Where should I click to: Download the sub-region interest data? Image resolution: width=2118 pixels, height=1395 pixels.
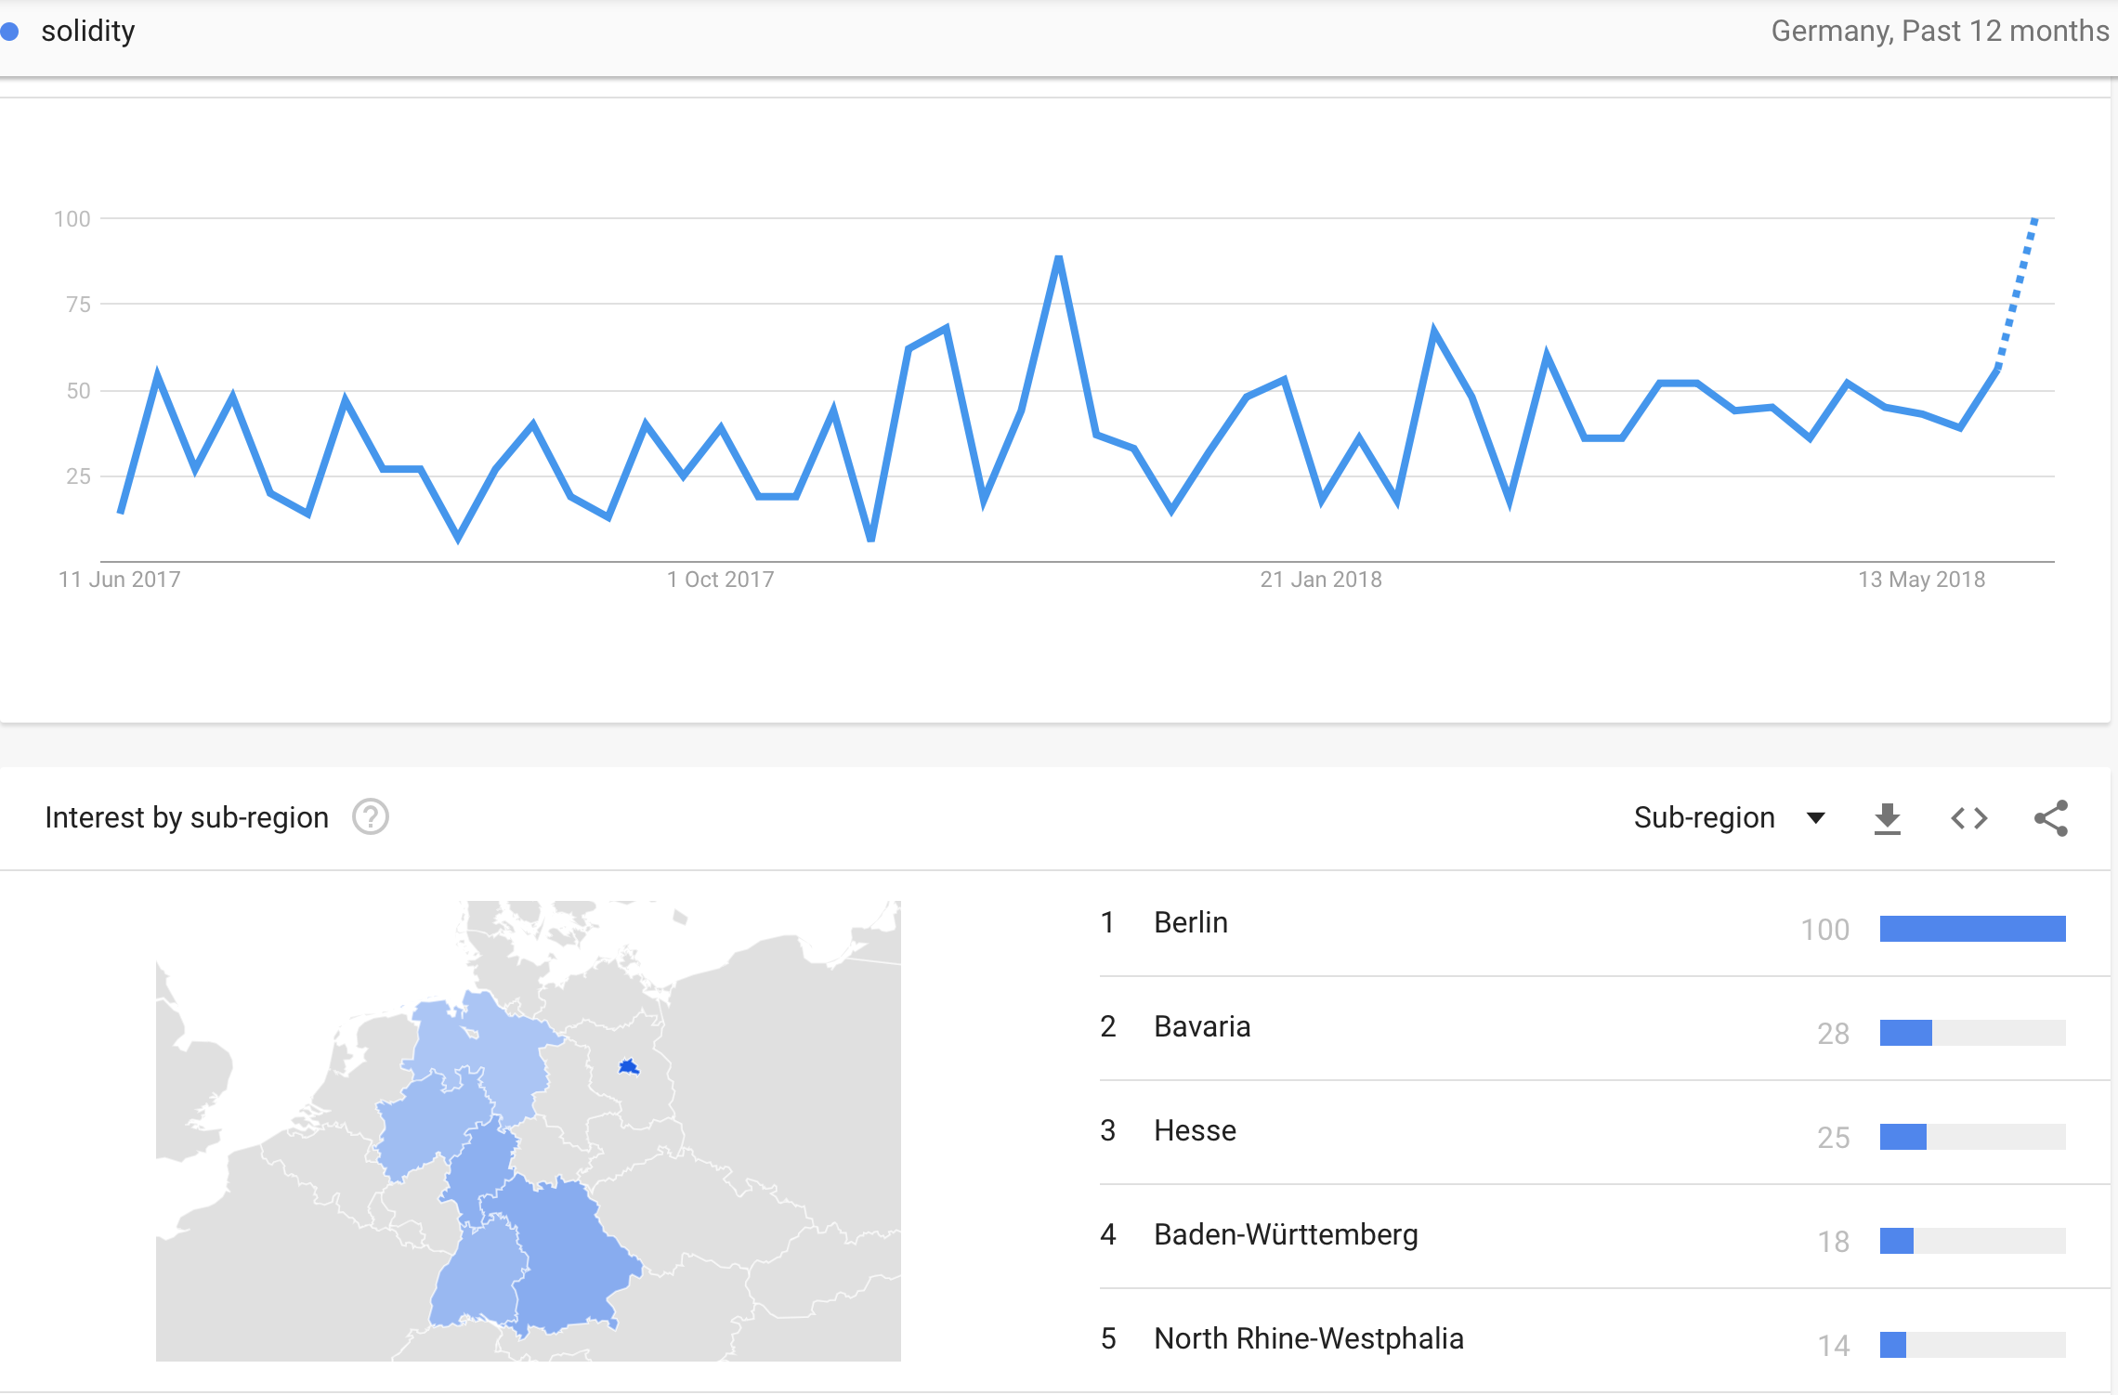point(1887,818)
